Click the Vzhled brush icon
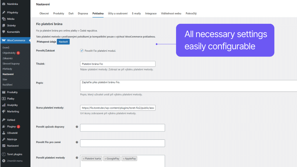Image resolution: width=297 pixels, height=167 pixels. click(4, 120)
